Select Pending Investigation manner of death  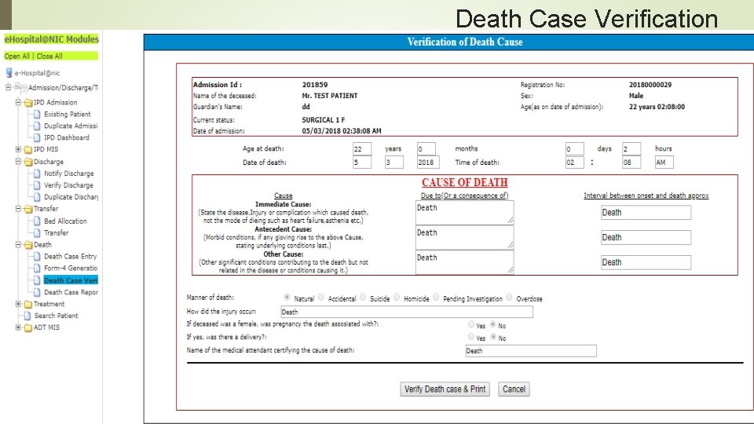click(436, 297)
